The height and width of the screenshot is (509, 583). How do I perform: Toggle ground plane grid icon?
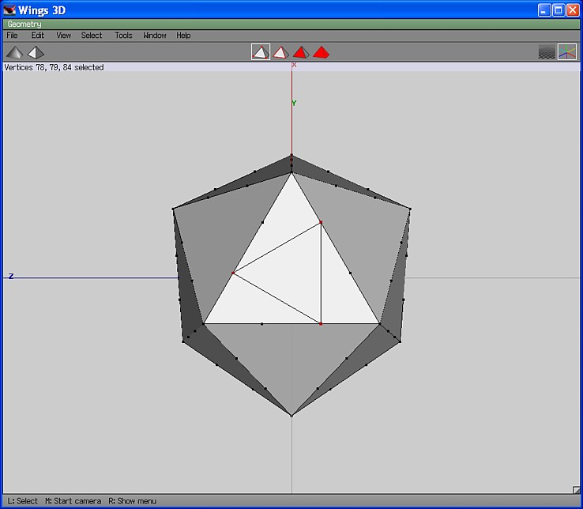547,52
